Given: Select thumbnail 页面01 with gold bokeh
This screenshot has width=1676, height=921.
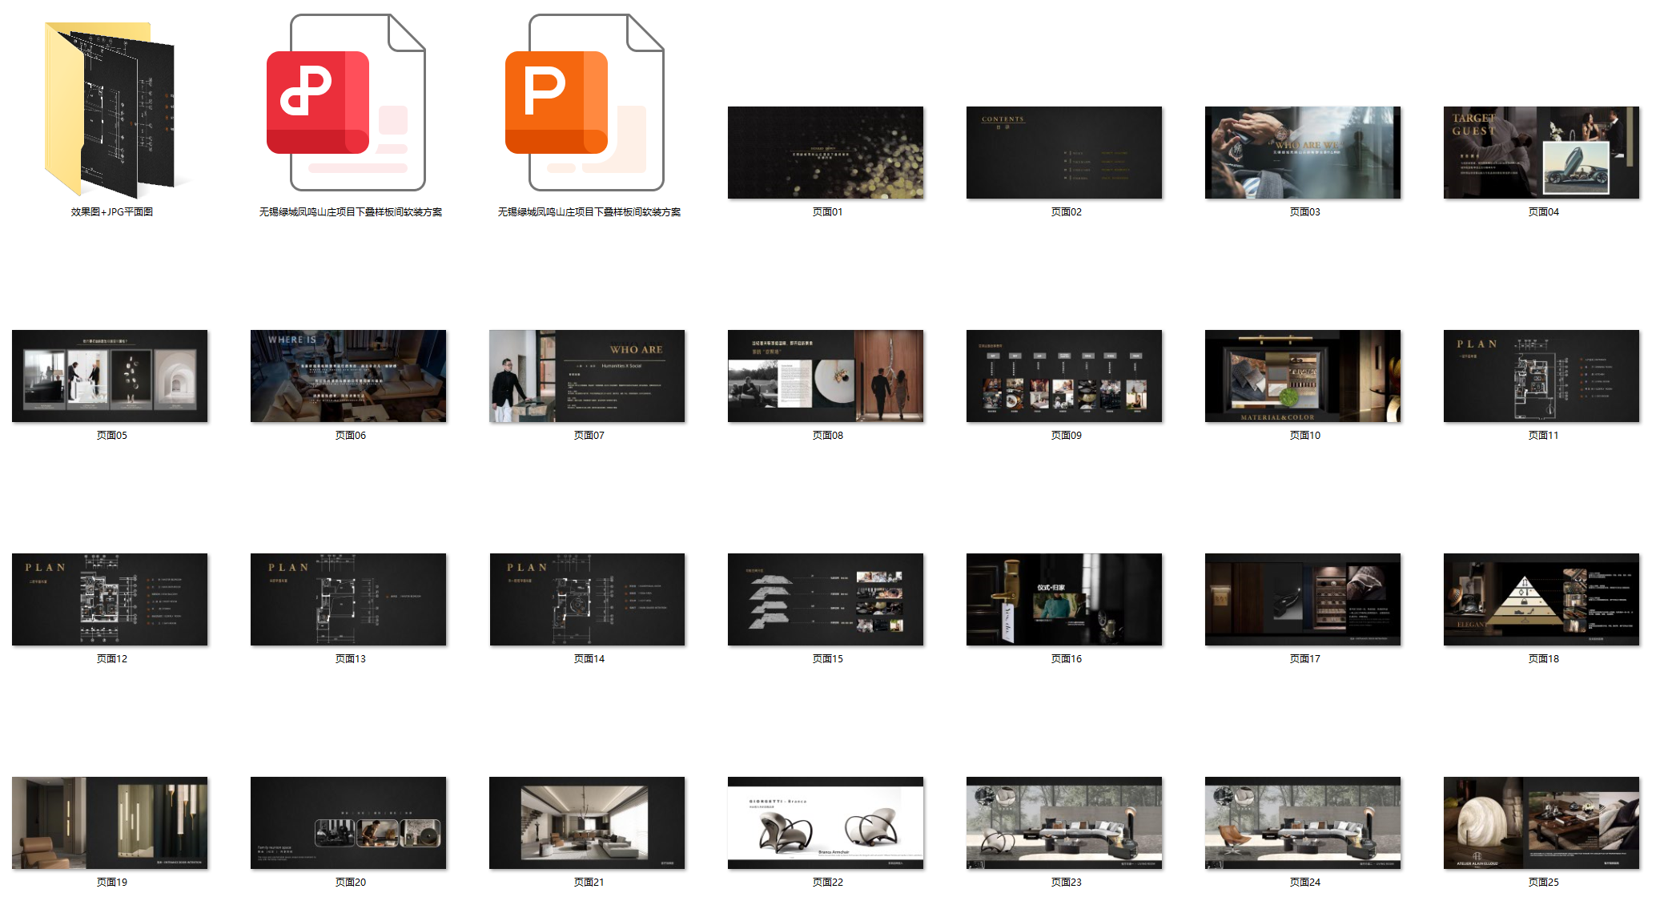Looking at the screenshot, I should [825, 152].
